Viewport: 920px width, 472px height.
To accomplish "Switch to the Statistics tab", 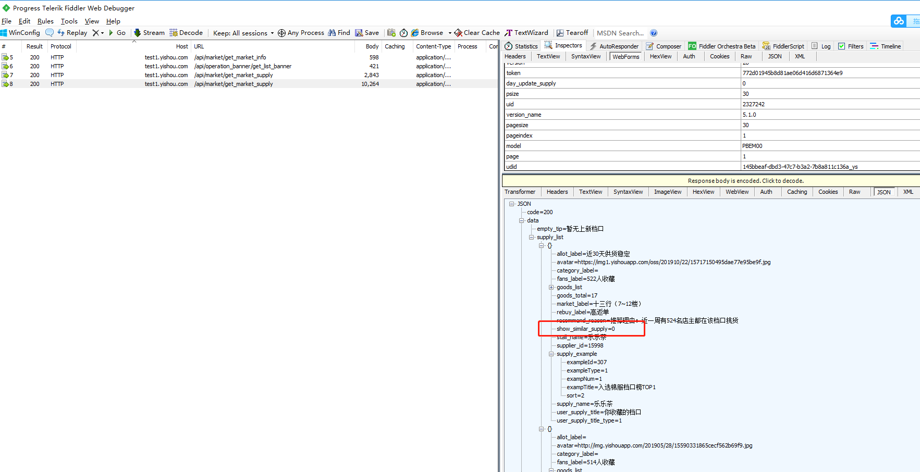I will point(521,46).
